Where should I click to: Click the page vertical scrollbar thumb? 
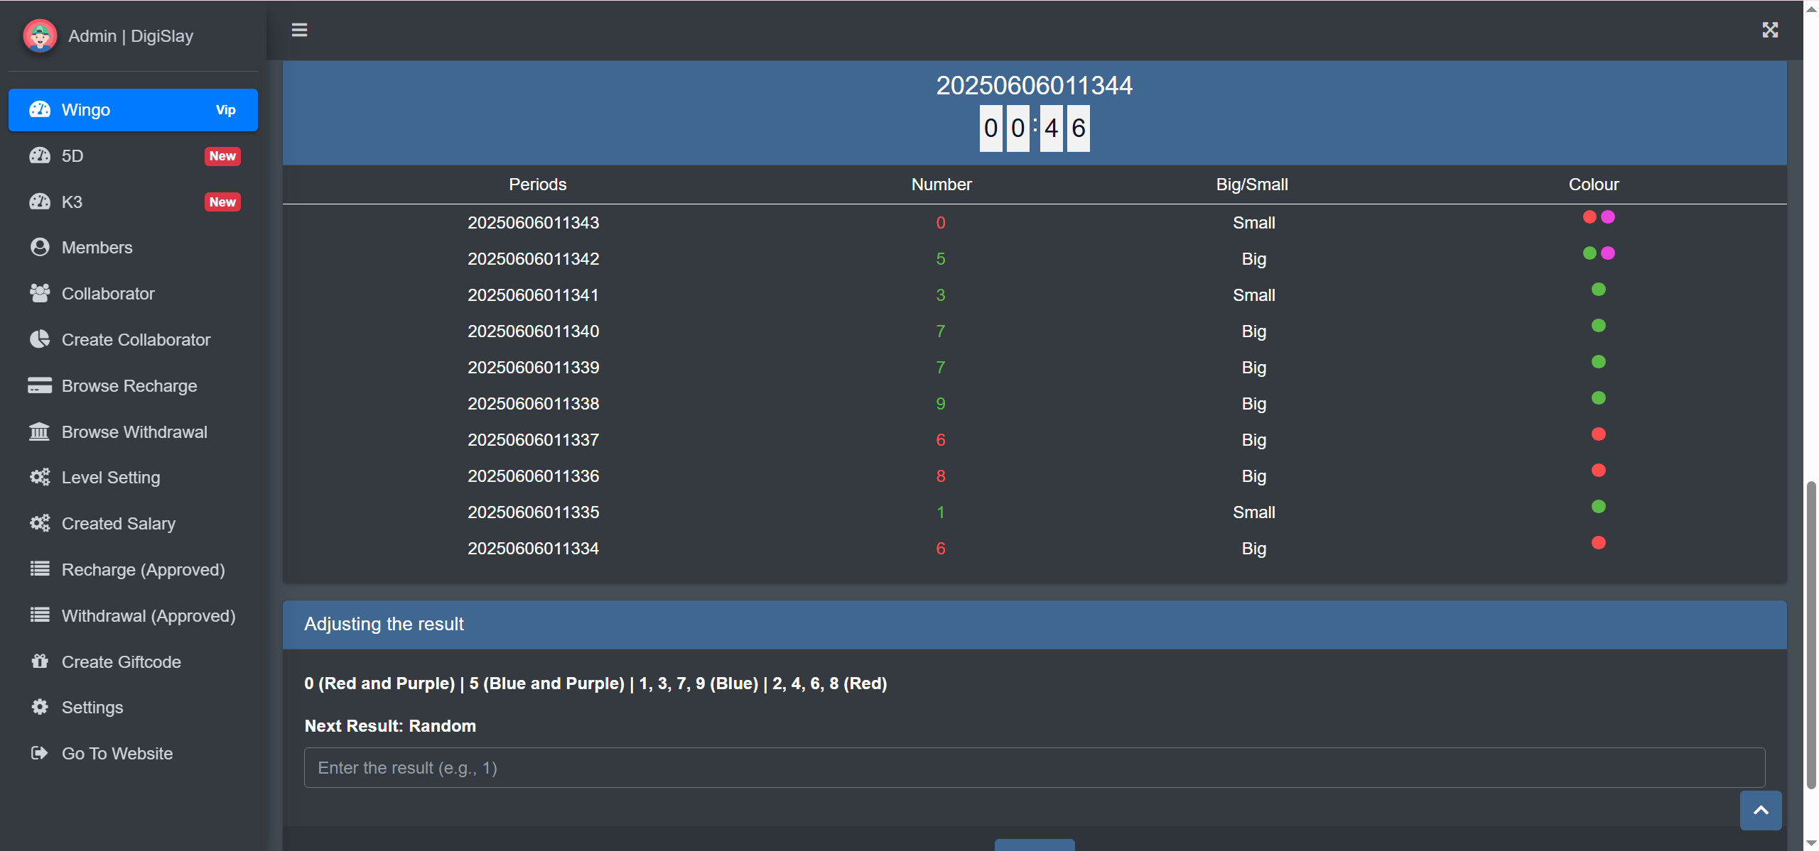click(x=1811, y=635)
